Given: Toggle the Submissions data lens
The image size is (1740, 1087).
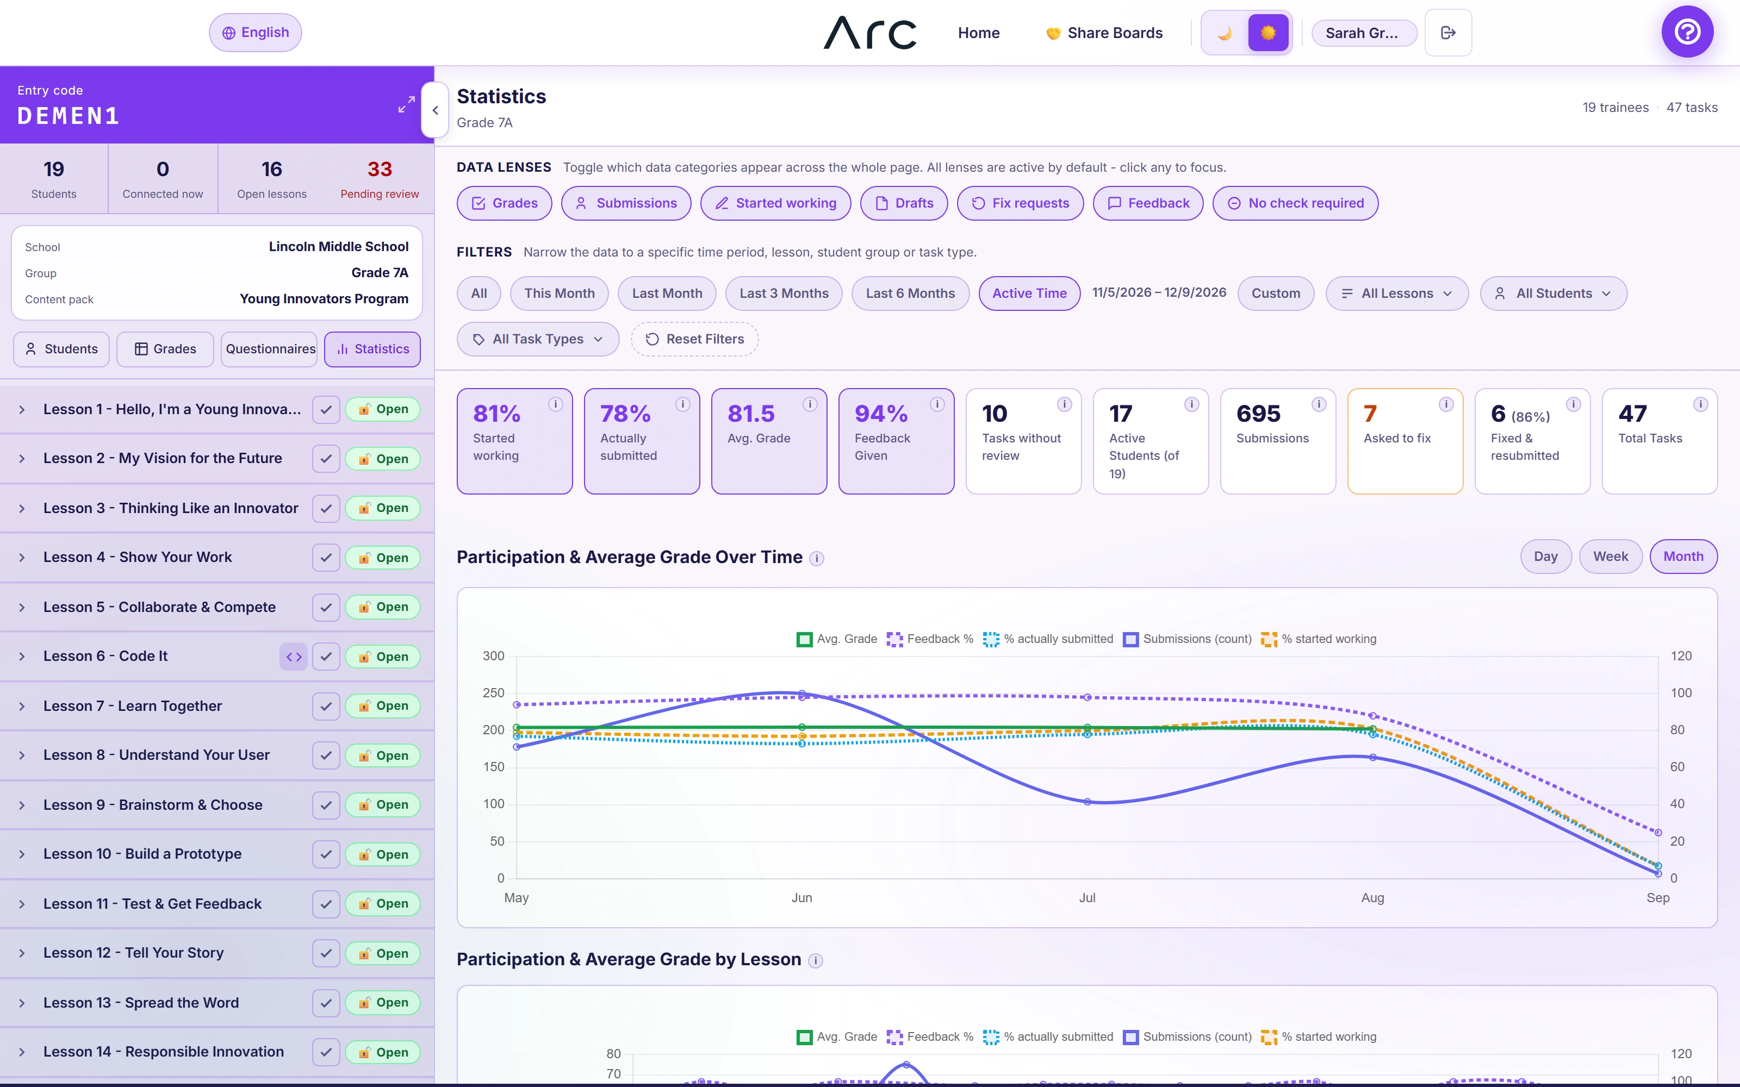Looking at the screenshot, I should 626,203.
